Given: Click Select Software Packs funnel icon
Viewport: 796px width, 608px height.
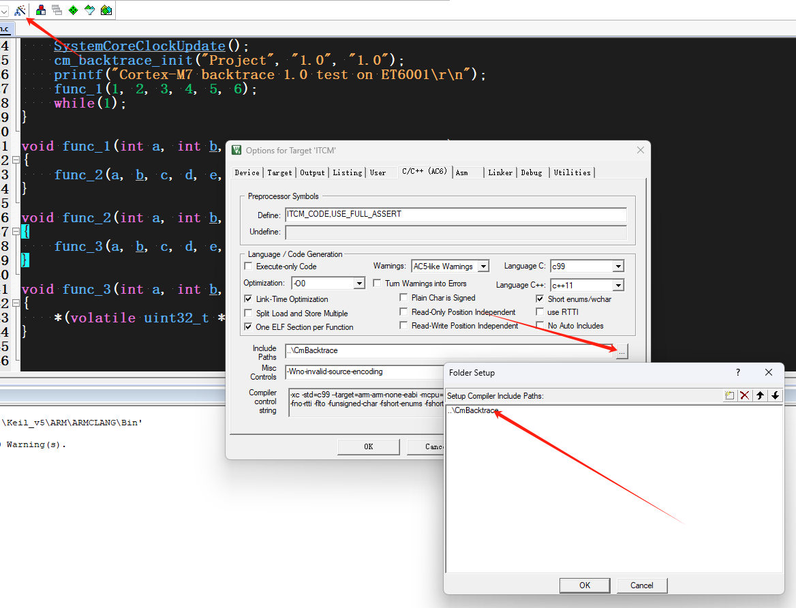Looking at the screenshot, I should coord(90,10).
